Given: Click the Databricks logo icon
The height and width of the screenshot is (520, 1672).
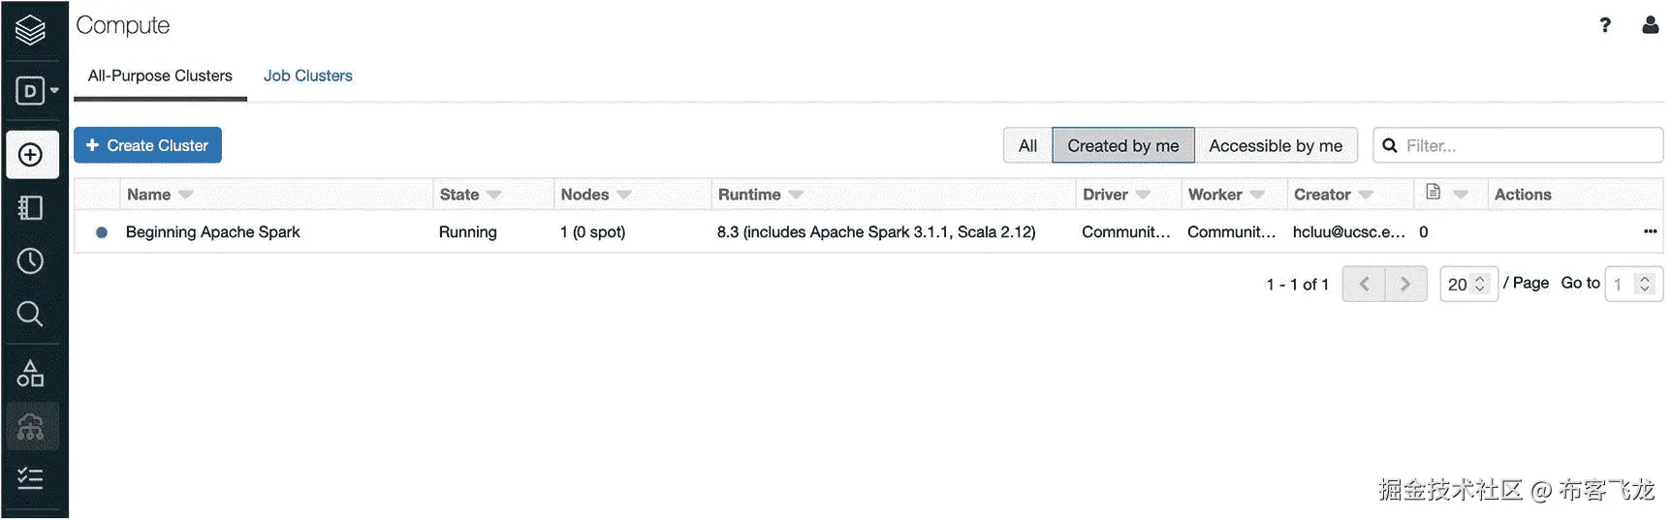Looking at the screenshot, I should pos(30,30).
